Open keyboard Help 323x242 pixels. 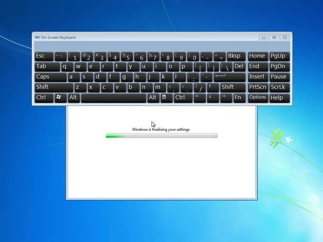279,98
